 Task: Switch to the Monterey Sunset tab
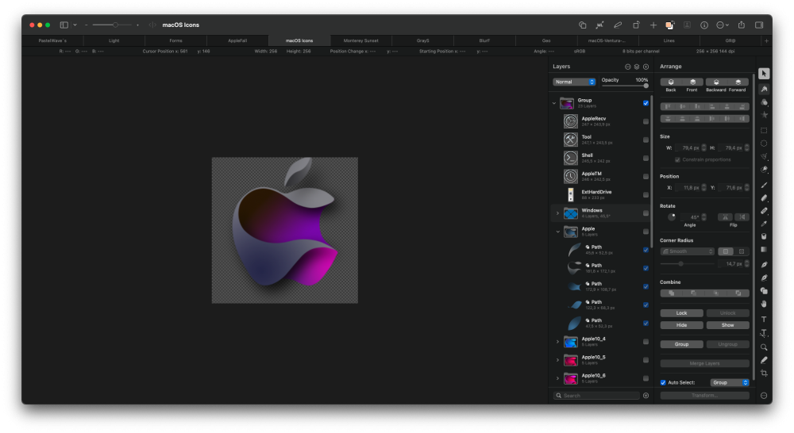pyautogui.click(x=361, y=40)
